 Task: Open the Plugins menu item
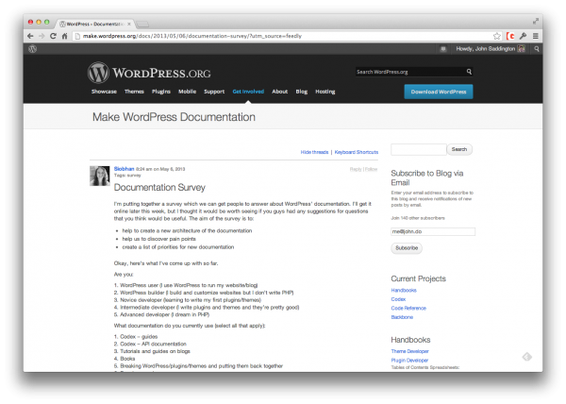[x=161, y=92]
